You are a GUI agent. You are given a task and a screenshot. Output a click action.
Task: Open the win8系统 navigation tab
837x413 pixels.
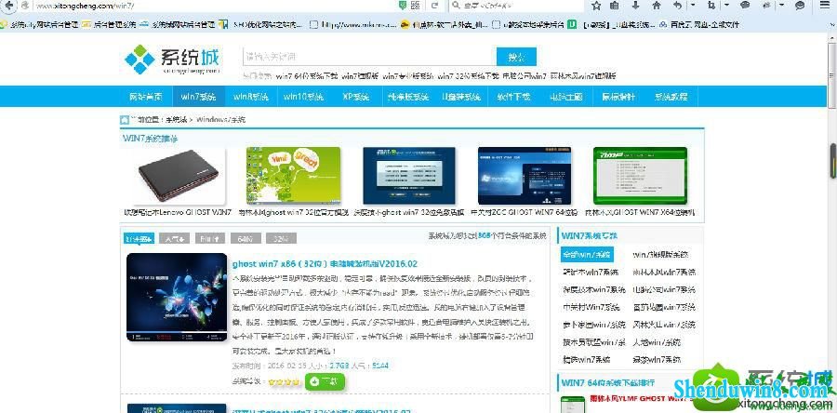[x=251, y=97]
